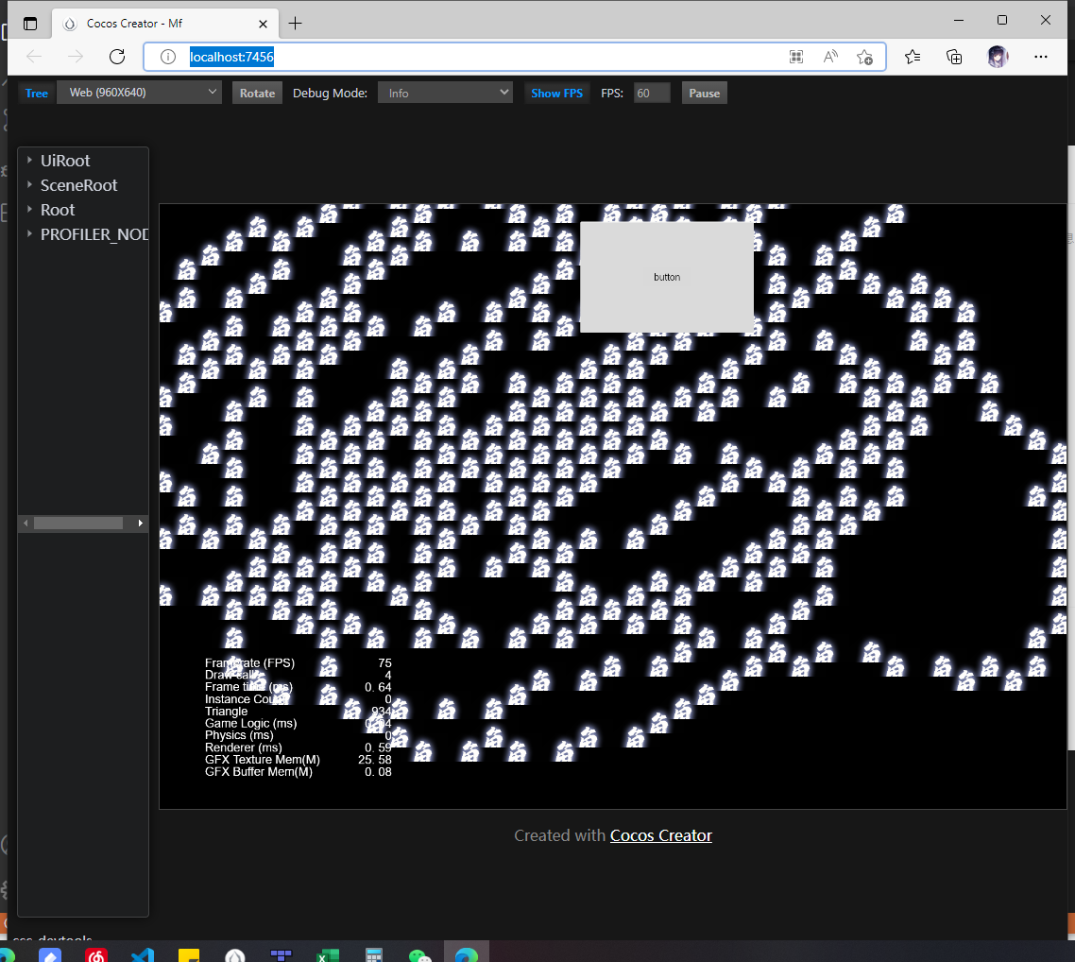Expand the Root node
Image resolution: width=1075 pixels, height=962 pixels.
[29, 209]
